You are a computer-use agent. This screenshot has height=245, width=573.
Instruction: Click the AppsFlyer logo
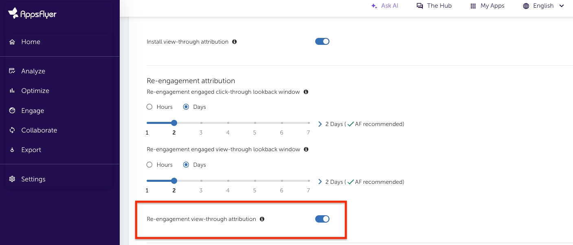pyautogui.click(x=32, y=13)
